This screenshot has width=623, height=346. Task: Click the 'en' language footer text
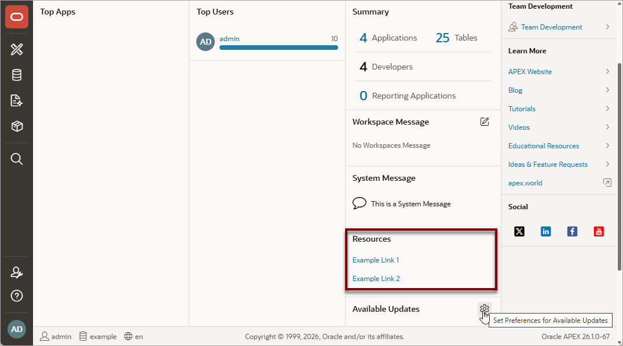click(138, 337)
